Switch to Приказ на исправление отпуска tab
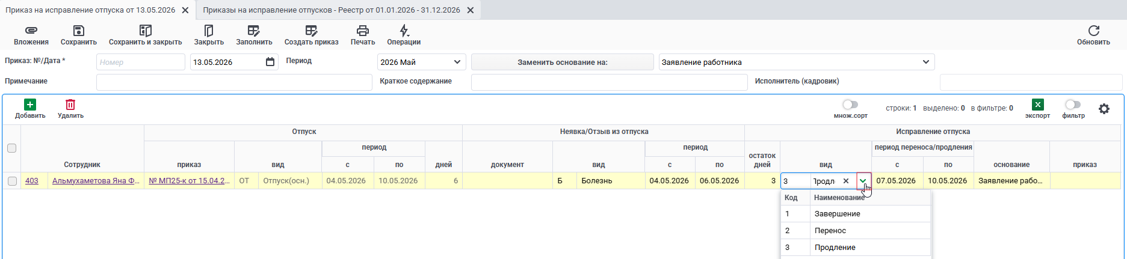This screenshot has height=259, width=1127. coord(90,10)
